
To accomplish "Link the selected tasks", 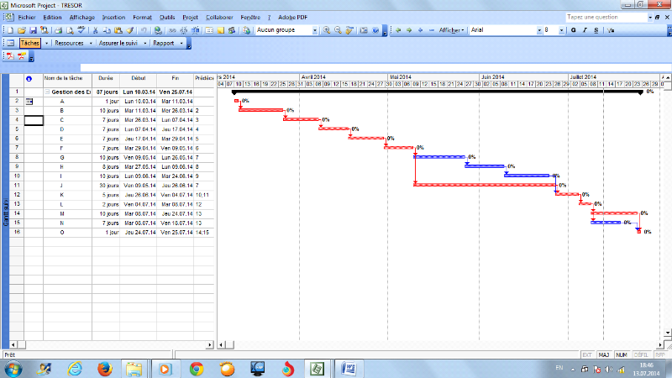I will pyautogui.click(x=172, y=30).
